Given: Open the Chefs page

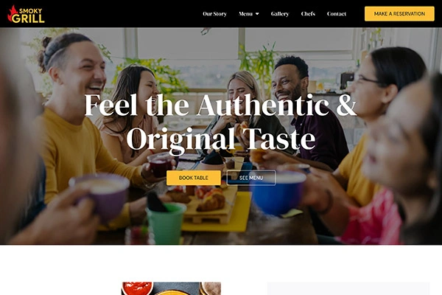Looking at the screenshot, I should pyautogui.click(x=308, y=14).
